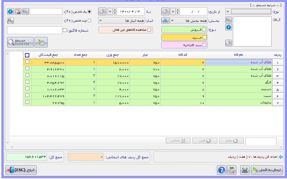Open the calculator icon in the bottom bar

[231, 170]
